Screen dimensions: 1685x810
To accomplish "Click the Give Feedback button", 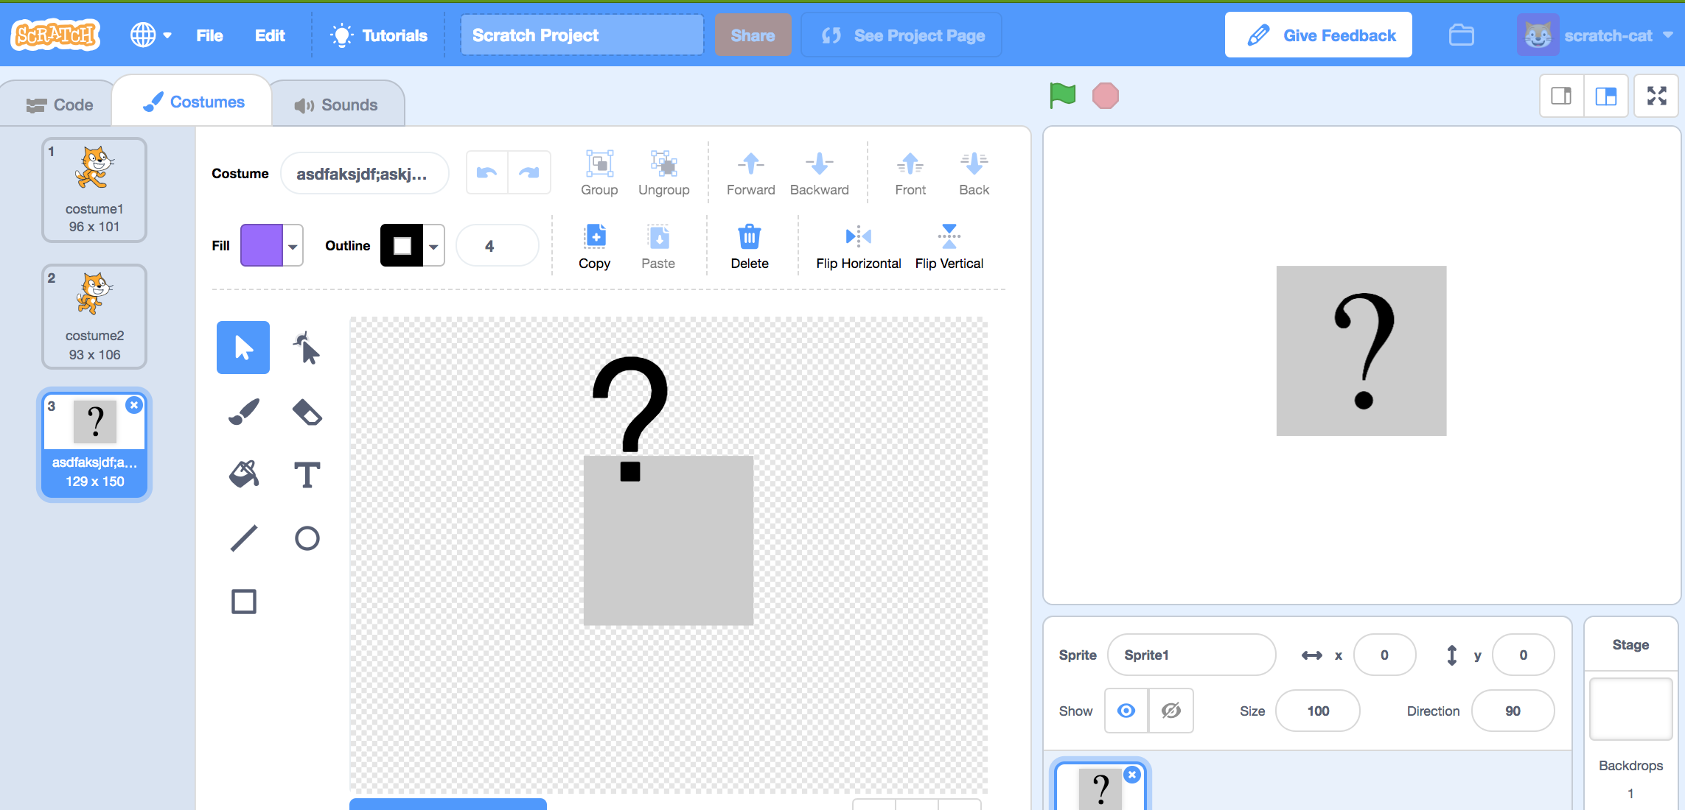I will pos(1318,35).
